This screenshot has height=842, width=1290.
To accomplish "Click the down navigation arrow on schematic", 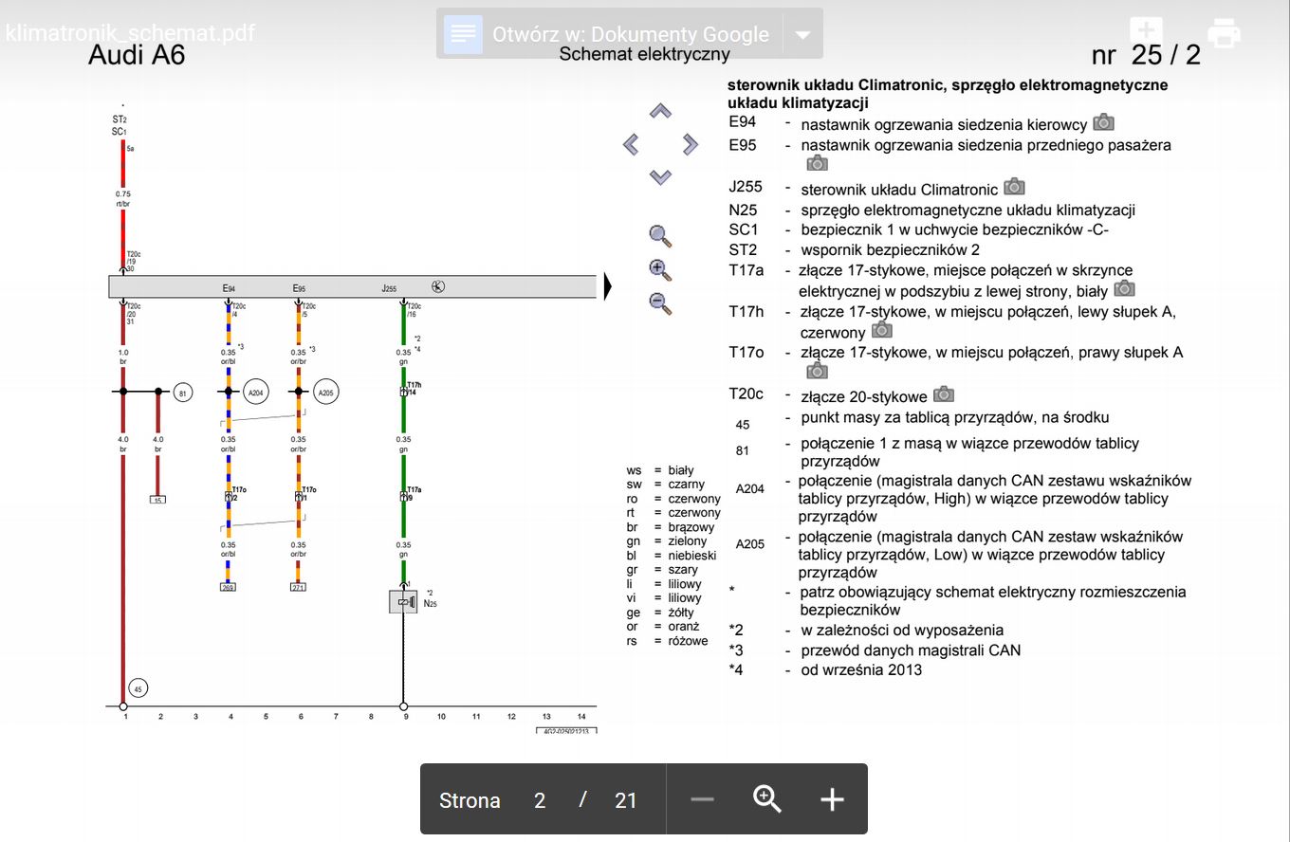I will (660, 176).
